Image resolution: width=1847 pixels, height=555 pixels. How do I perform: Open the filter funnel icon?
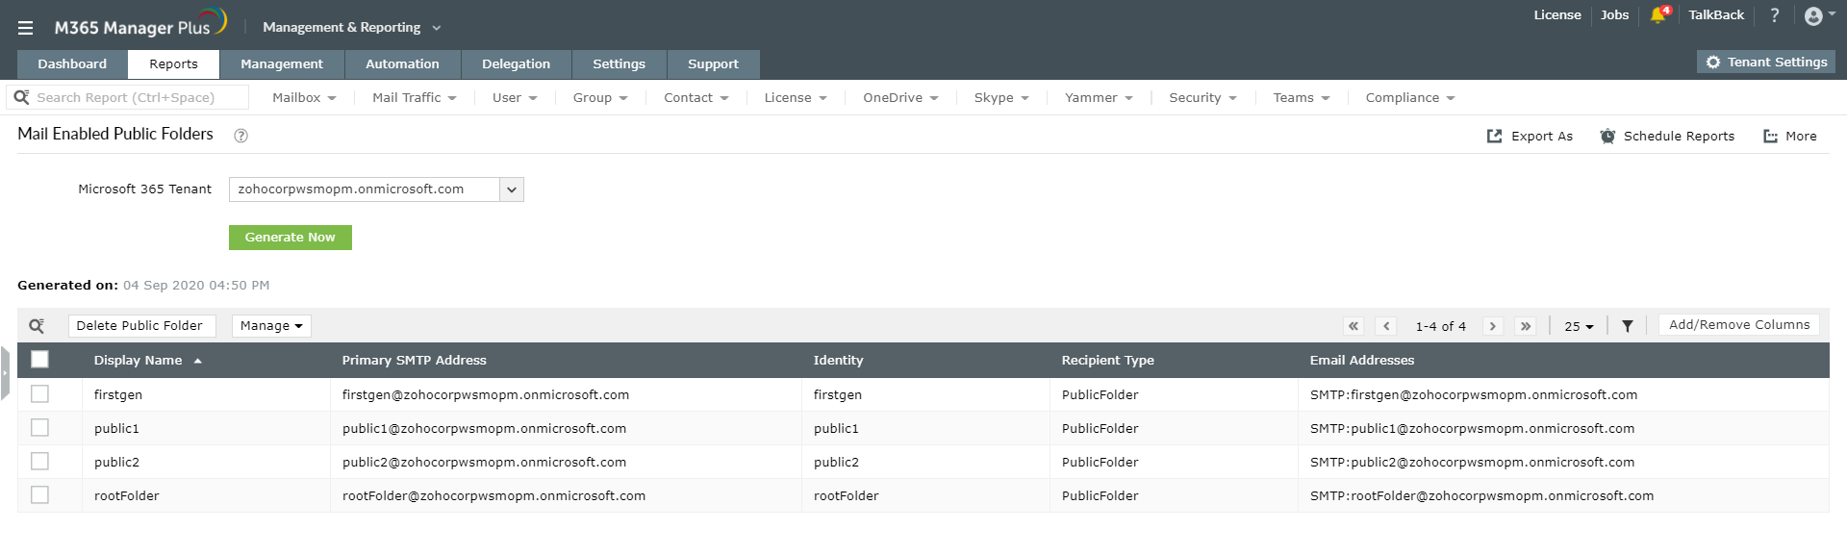click(1628, 326)
